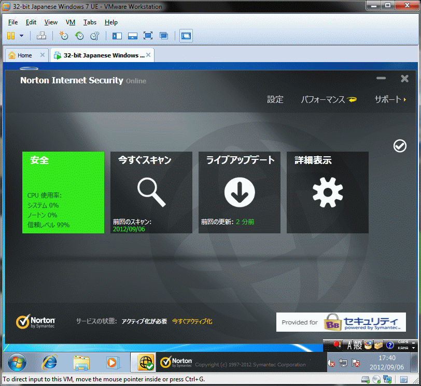Click the 今すぐアクティブ化 activation link
This screenshot has height=386, width=421.
click(x=192, y=321)
